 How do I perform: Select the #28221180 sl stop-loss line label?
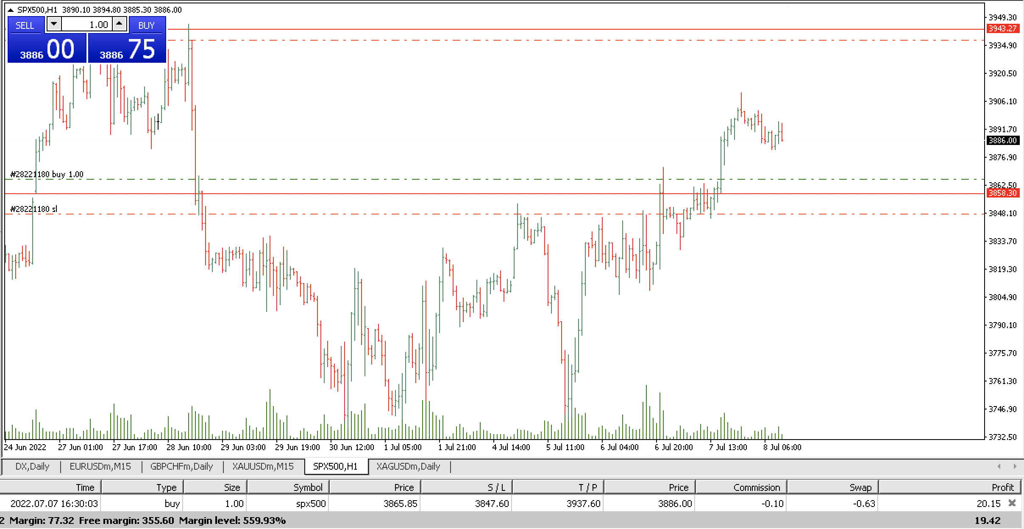pyautogui.click(x=34, y=209)
